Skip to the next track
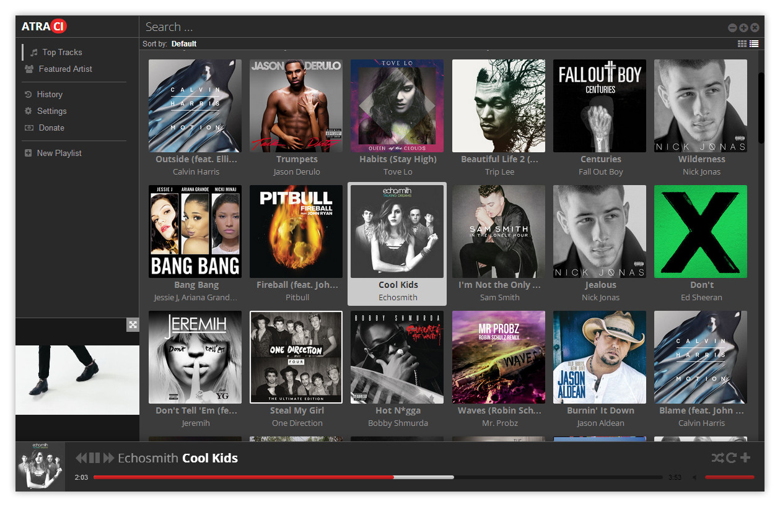 click(108, 458)
